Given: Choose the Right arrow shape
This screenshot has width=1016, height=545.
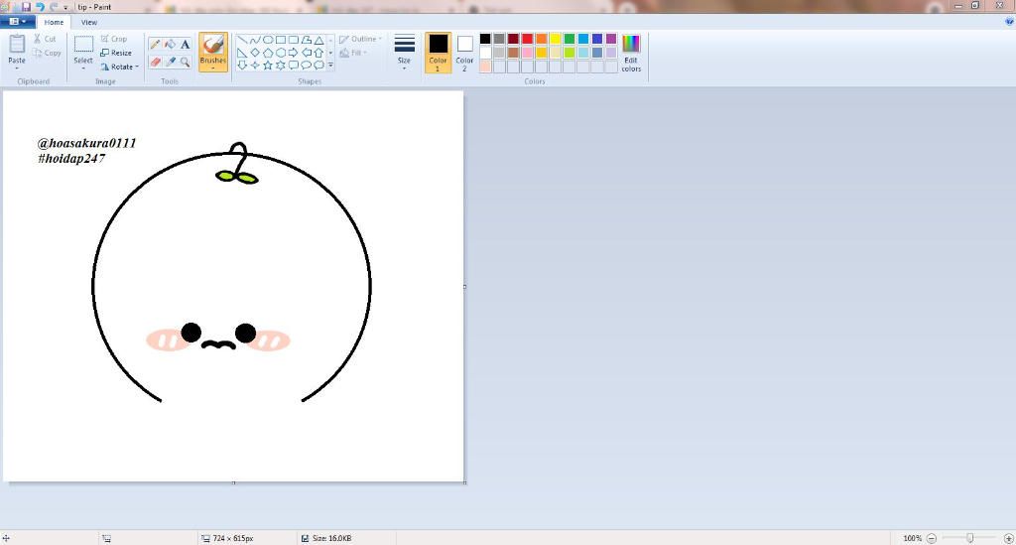Looking at the screenshot, I should coord(293,53).
